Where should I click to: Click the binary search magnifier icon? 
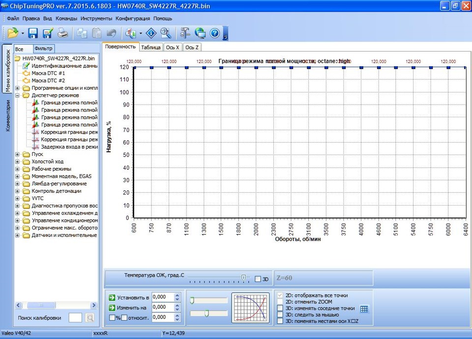[x=166, y=33]
